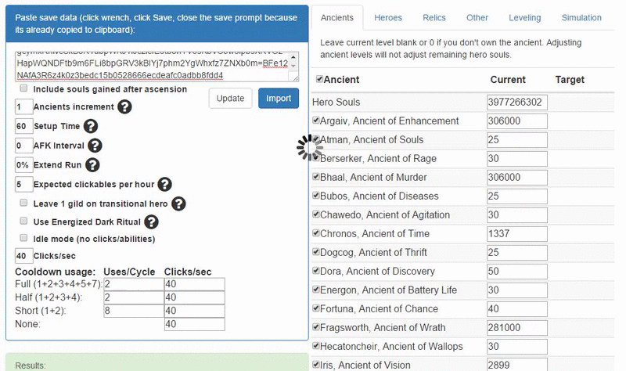Open help icon for AFK Interval
626x371 pixels.
tap(95, 146)
